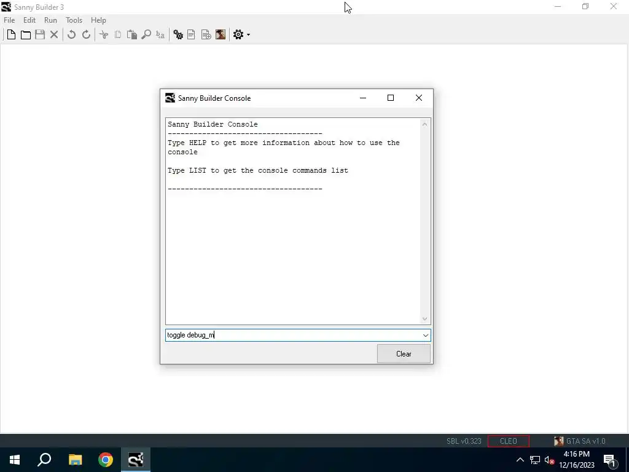The width and height of the screenshot is (629, 472).
Task: Click the console scrollbar down arrow
Action: coord(424,319)
